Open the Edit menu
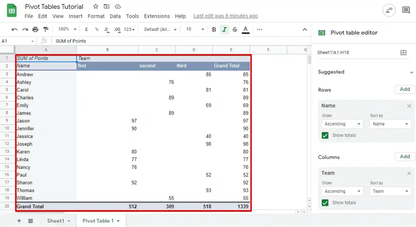 [x=42, y=16]
